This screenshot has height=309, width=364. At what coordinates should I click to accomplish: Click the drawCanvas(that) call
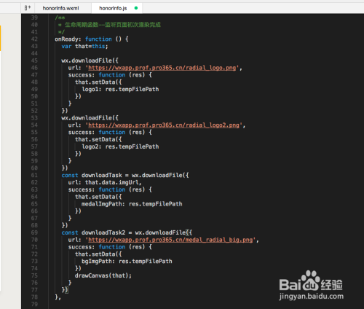[x=103, y=275]
